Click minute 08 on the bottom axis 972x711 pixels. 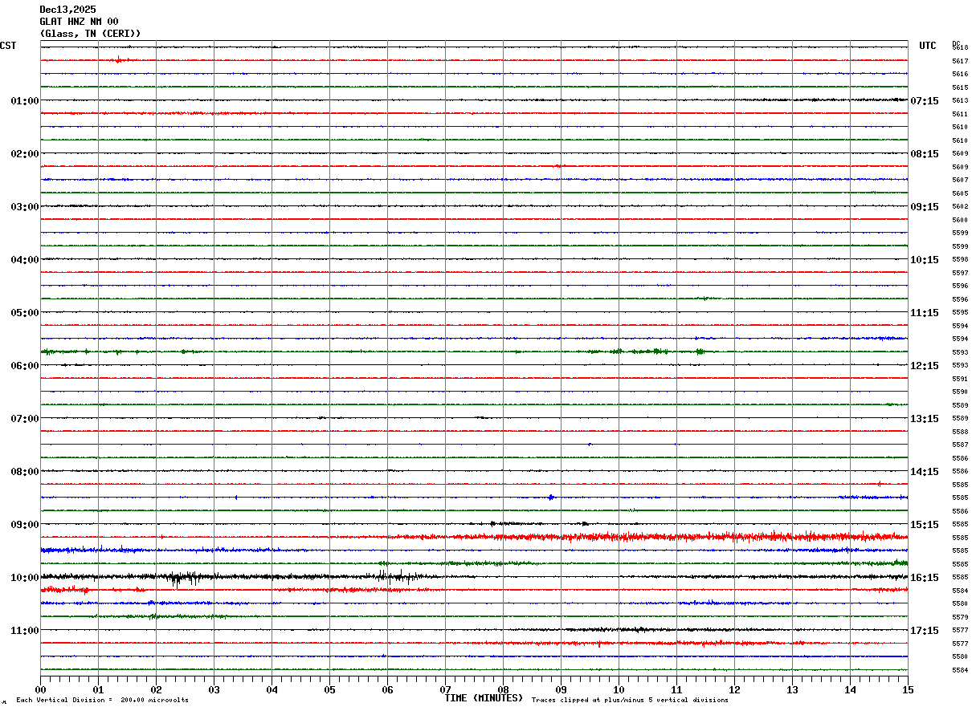(503, 689)
